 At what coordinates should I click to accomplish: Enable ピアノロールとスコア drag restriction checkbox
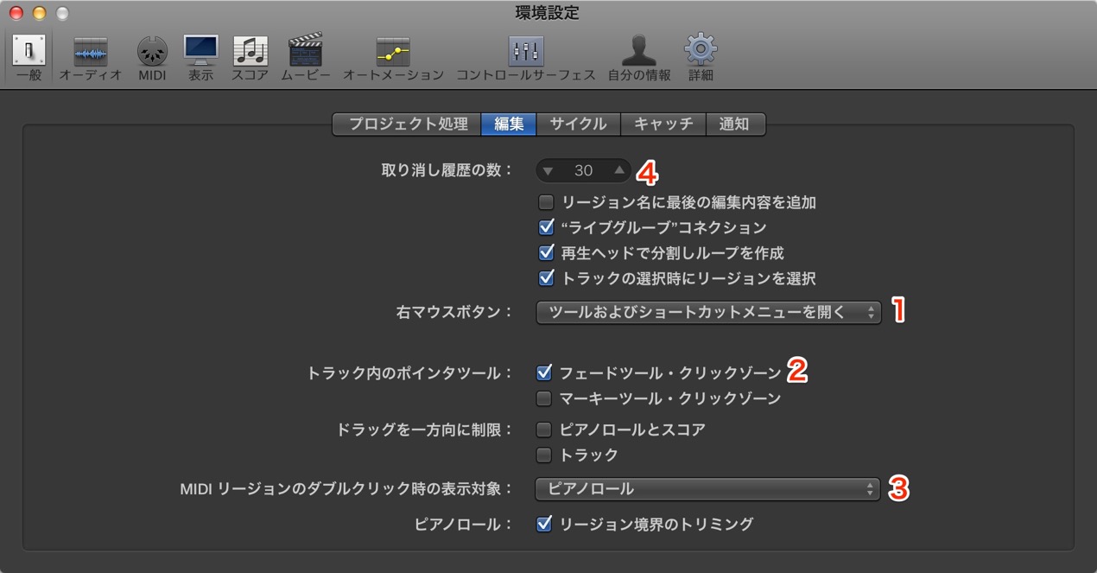544,430
